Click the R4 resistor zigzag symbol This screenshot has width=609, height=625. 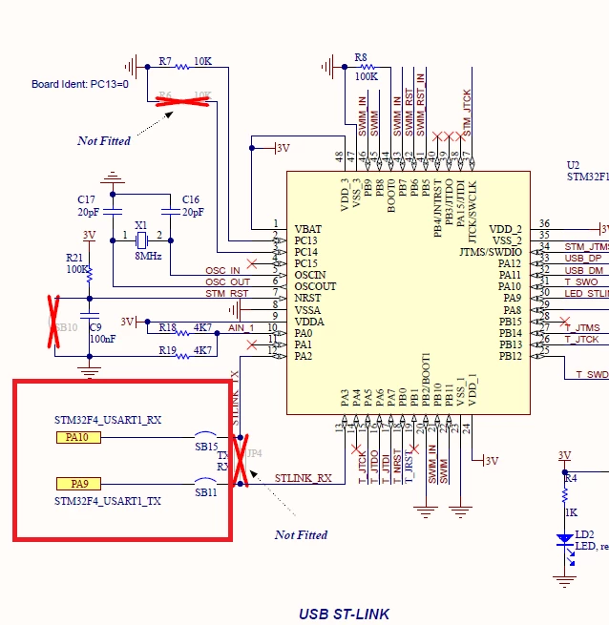pyautogui.click(x=565, y=496)
